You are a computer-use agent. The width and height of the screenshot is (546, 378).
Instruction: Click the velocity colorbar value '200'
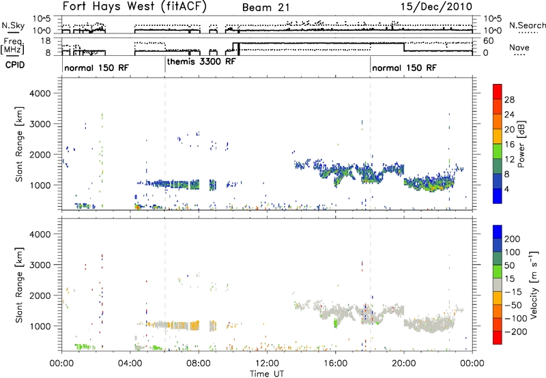512,239
